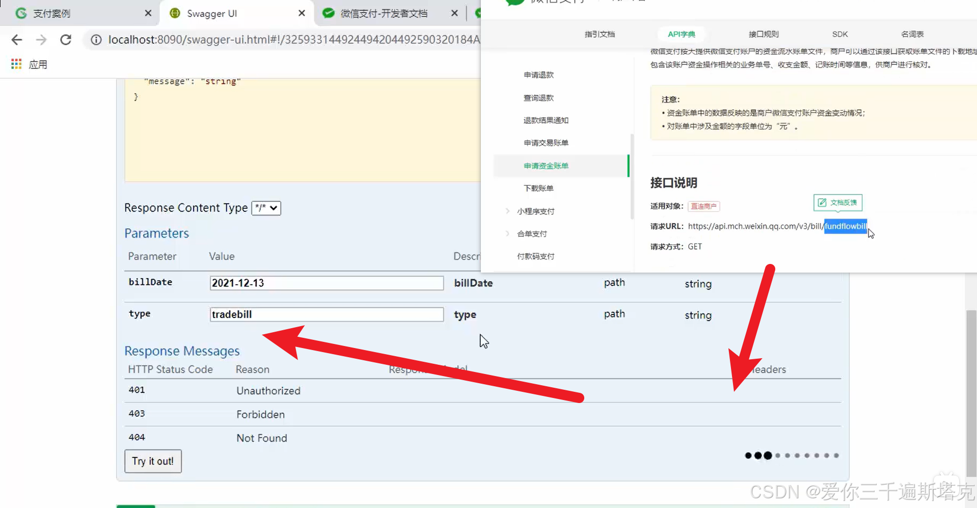Click the 应用 apps bookmark label
This screenshot has height=508, width=977.
[x=38, y=65]
